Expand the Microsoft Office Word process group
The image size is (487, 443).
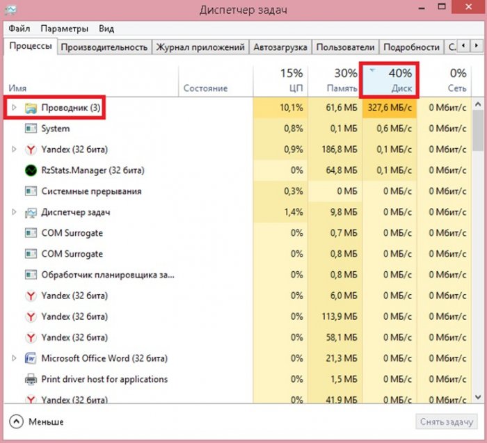tap(14, 358)
